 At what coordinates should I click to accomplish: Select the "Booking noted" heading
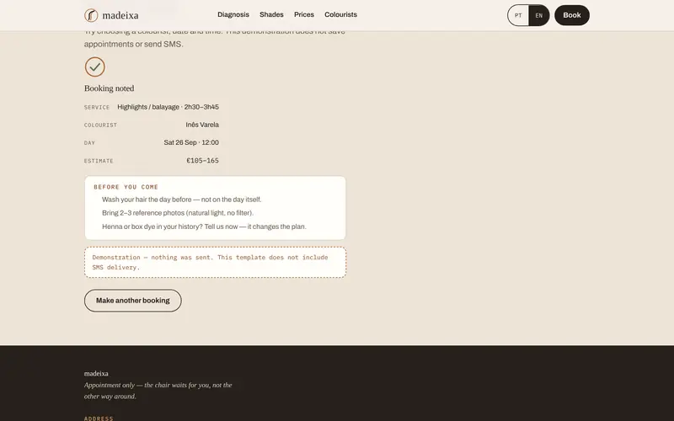[110, 88]
